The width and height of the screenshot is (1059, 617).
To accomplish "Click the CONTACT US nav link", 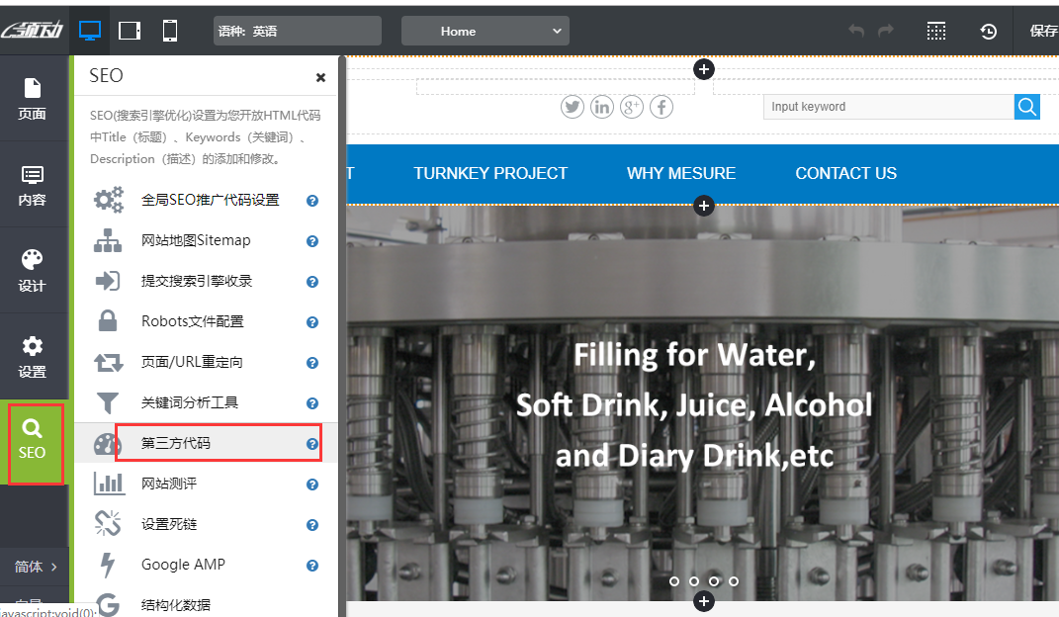I will (x=845, y=173).
